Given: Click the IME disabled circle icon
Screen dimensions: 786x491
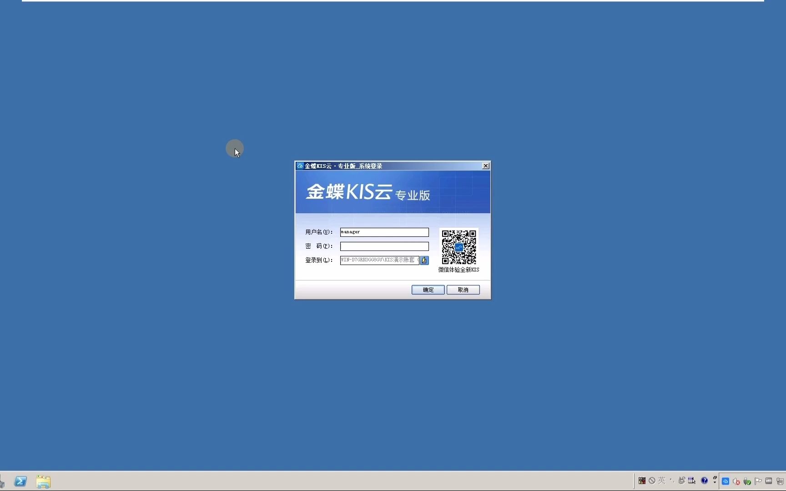Looking at the screenshot, I should click(652, 481).
